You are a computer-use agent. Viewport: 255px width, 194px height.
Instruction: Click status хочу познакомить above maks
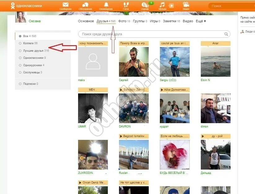[93, 43]
